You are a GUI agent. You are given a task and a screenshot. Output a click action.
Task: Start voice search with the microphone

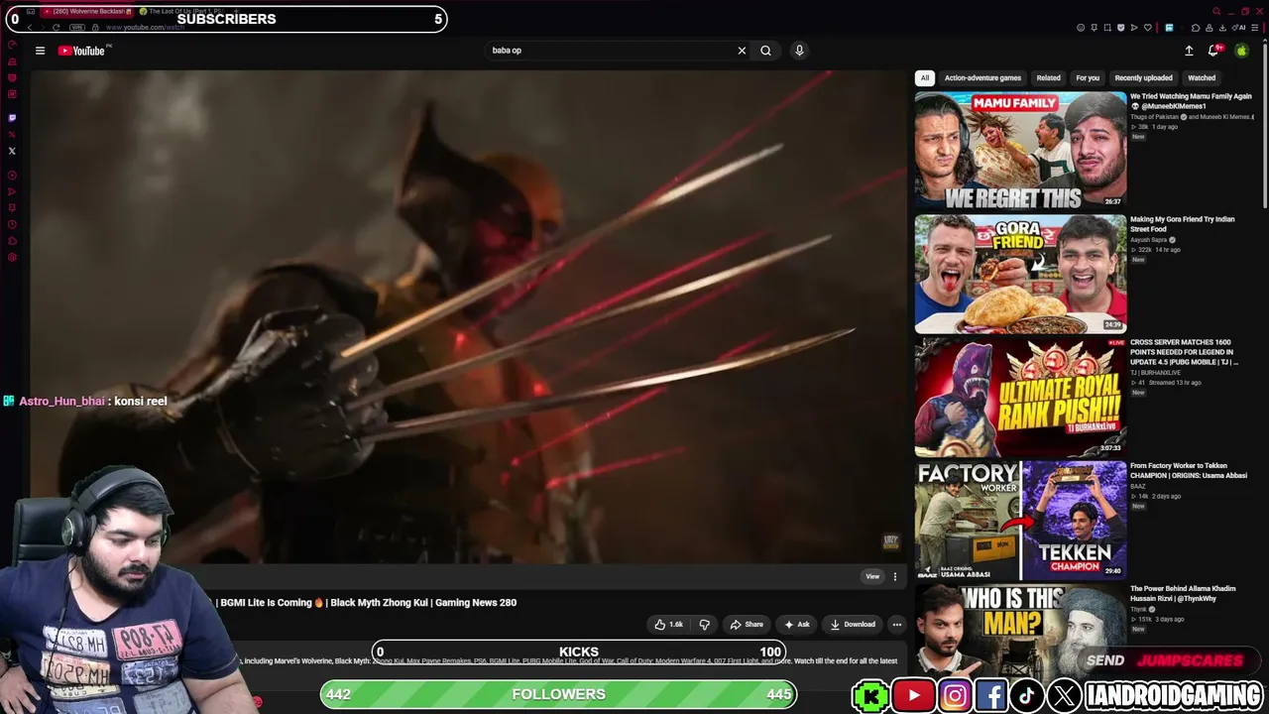click(799, 51)
